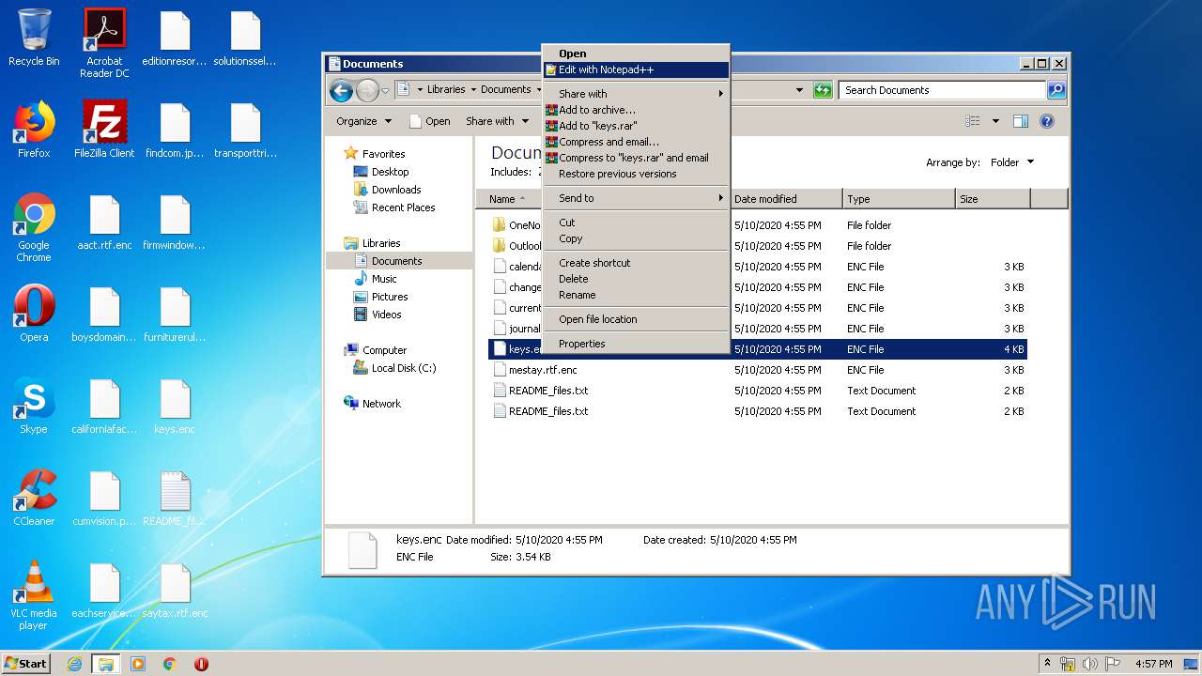The width and height of the screenshot is (1202, 676).
Task: Choose Delete from context menu
Action: tap(636, 279)
